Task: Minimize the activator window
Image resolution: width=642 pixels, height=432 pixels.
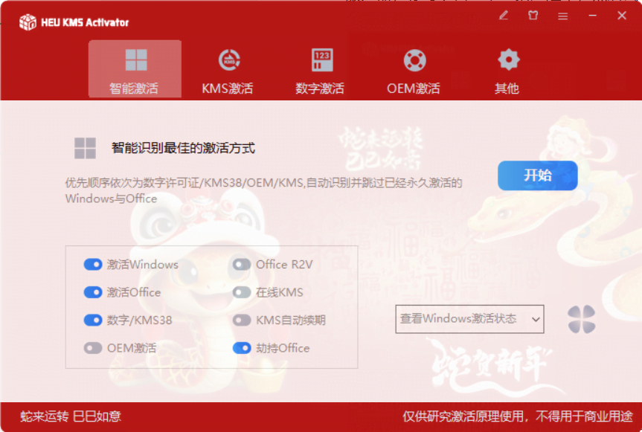Action: 592,16
